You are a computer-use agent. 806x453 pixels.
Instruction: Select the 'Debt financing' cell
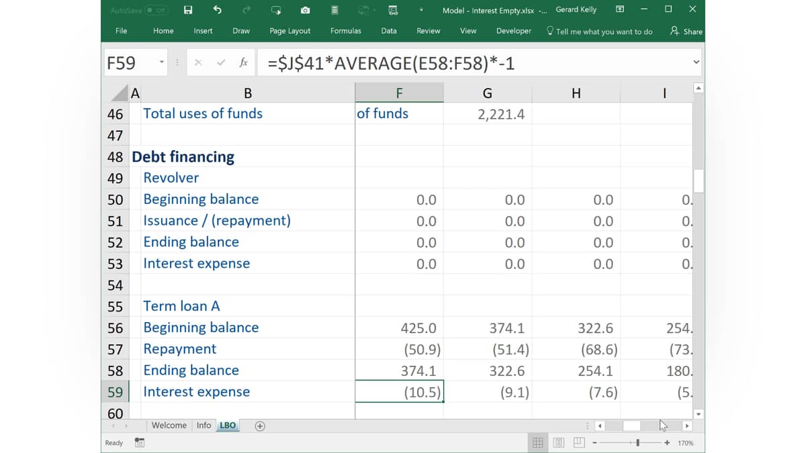(x=183, y=157)
